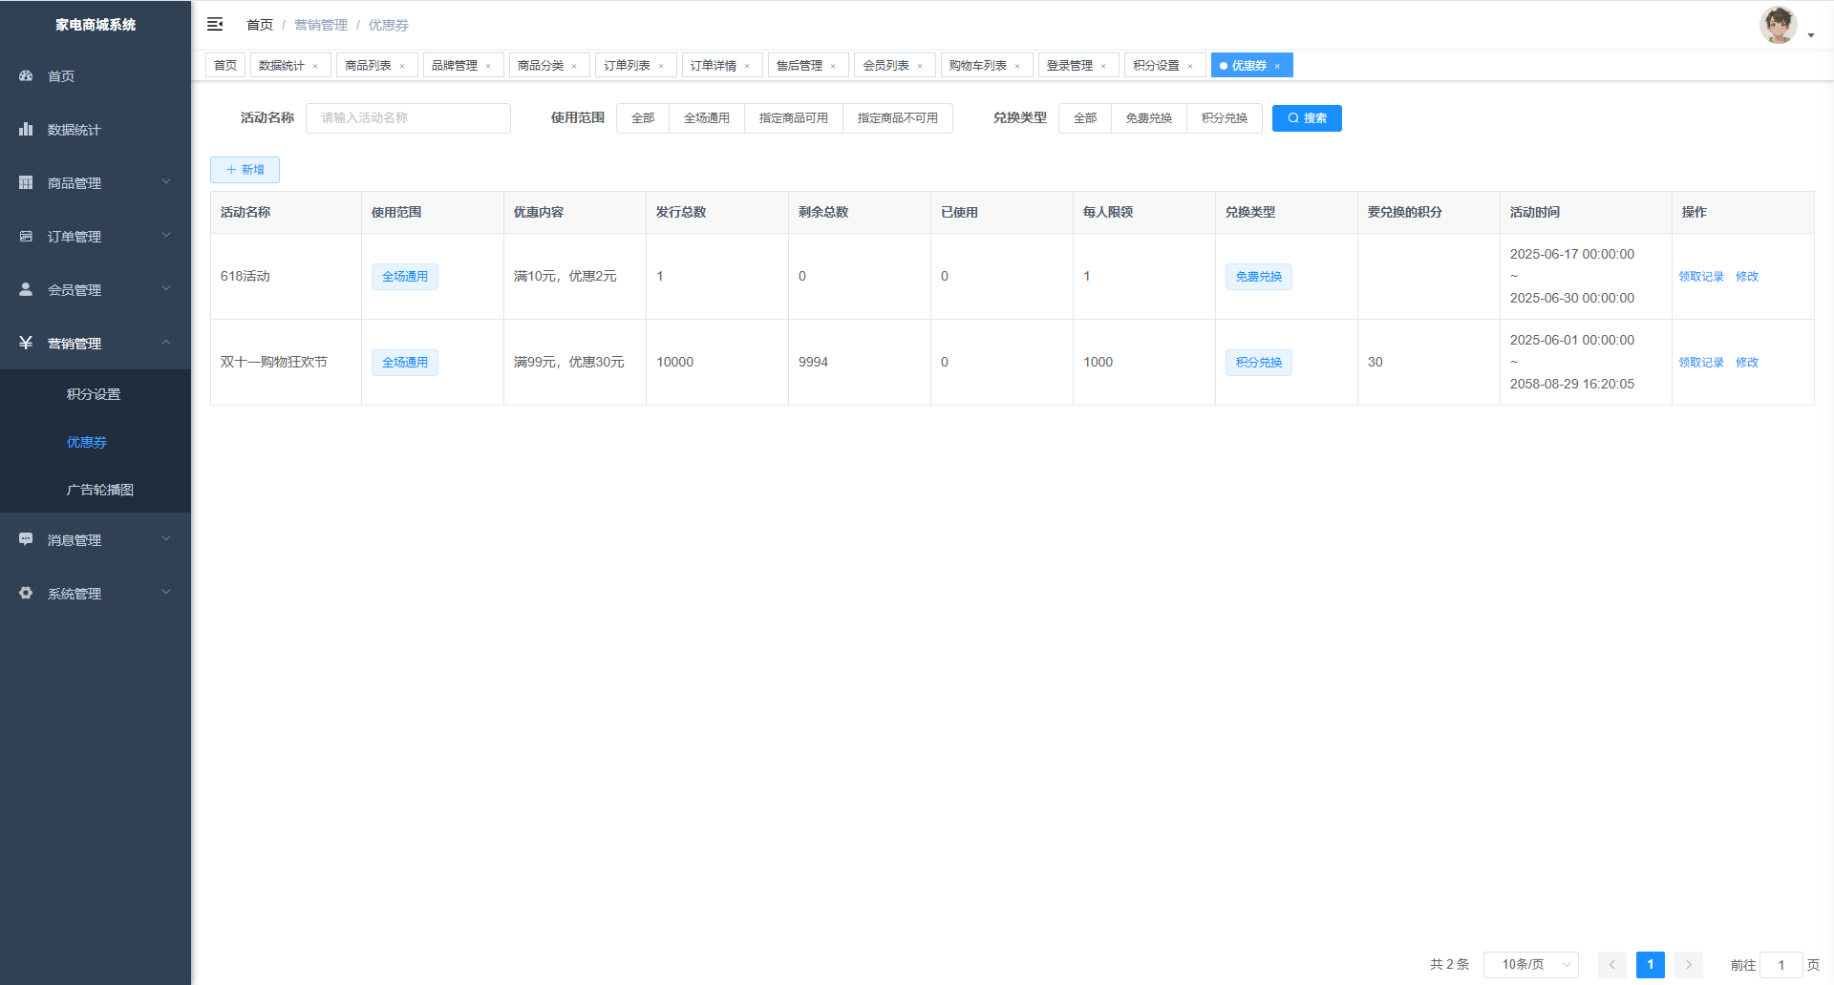Select 积分兑换 exchange type filter

1224,118
